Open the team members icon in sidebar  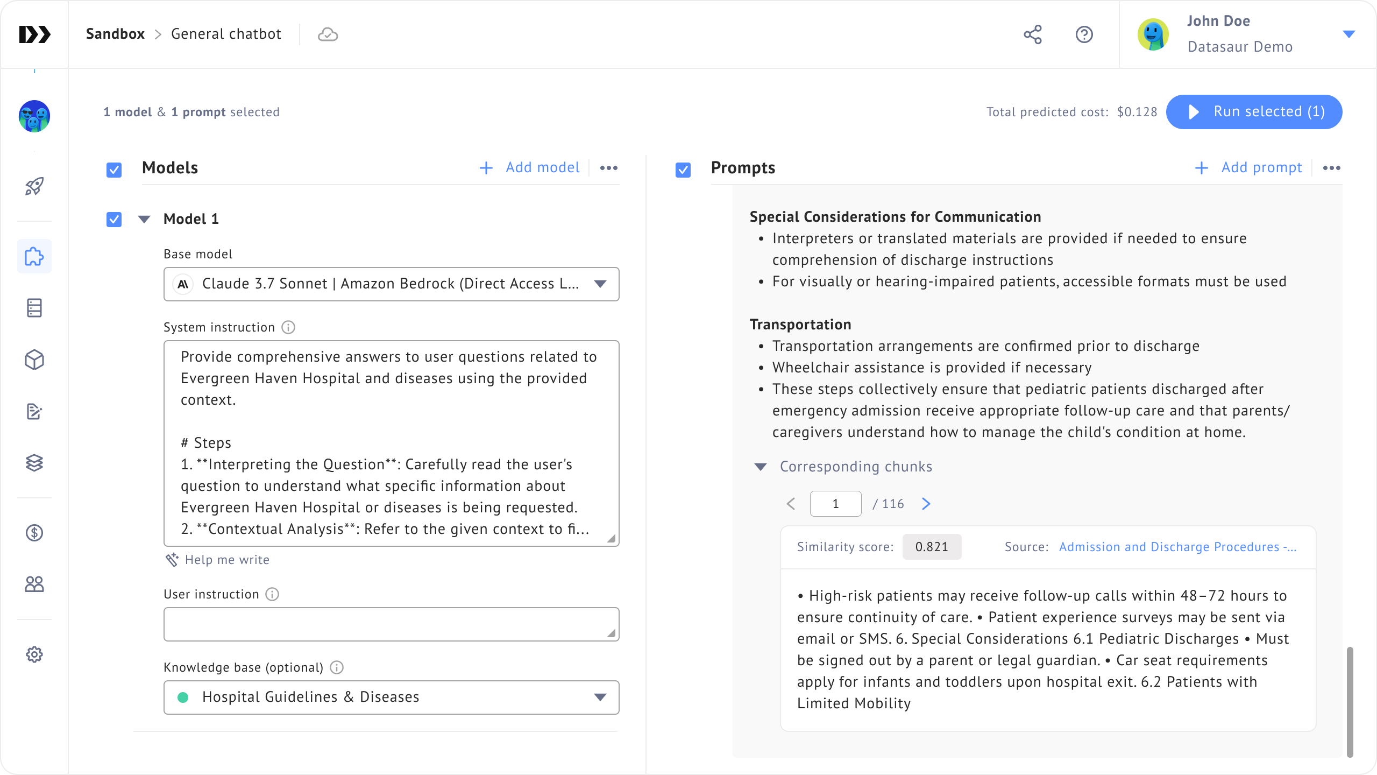click(x=34, y=584)
